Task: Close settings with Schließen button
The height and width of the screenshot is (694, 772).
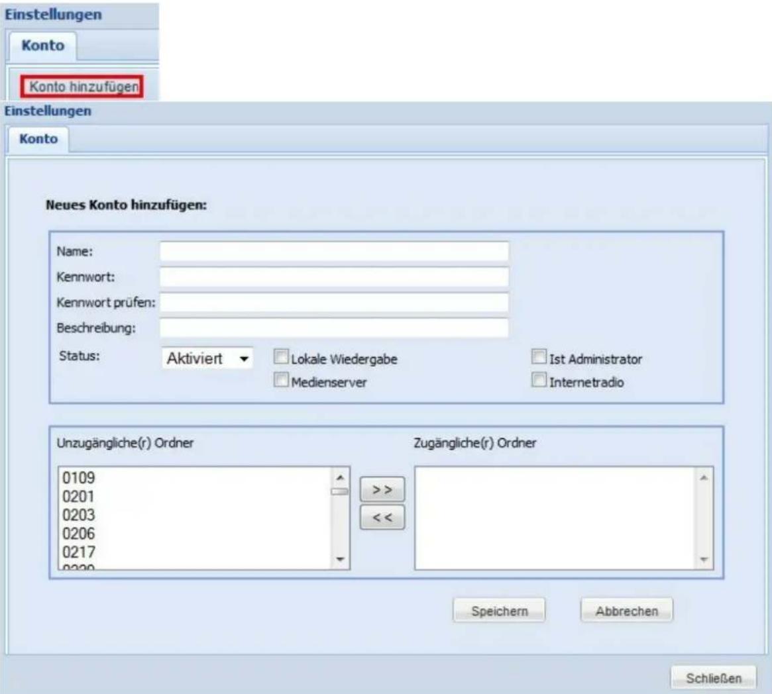Action: coord(714,678)
